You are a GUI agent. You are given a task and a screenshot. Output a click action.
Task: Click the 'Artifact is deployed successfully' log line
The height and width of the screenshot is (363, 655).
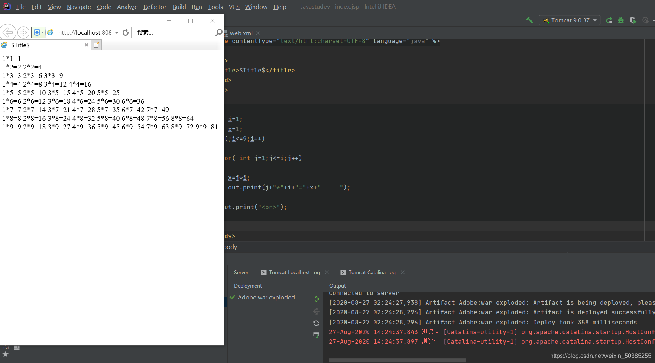pos(492,312)
